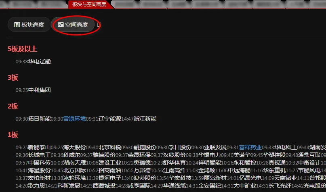Open stock 北方国际
Image resolution: width=326 pixels, height=192 pixels.
(x=74, y=170)
